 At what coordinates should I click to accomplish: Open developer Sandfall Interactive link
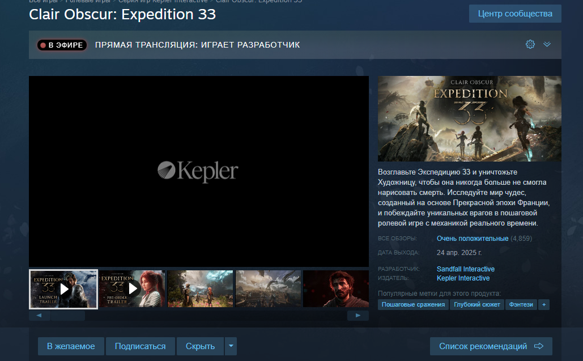point(466,269)
